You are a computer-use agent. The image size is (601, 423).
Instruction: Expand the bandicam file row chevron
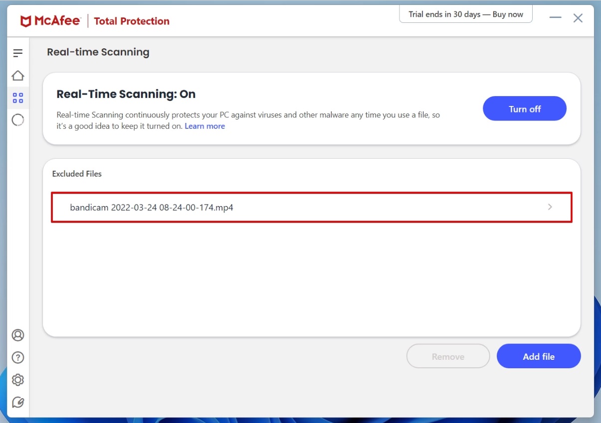point(550,207)
